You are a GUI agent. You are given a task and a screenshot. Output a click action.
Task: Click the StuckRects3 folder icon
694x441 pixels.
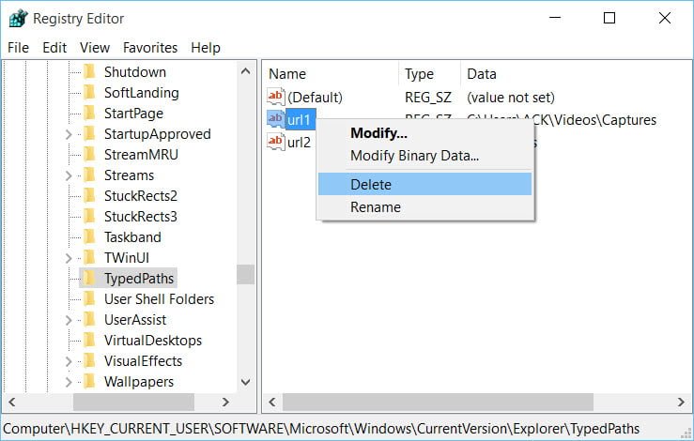click(89, 217)
